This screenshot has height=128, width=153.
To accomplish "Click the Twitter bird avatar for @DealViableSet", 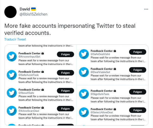I will click(84, 72).
